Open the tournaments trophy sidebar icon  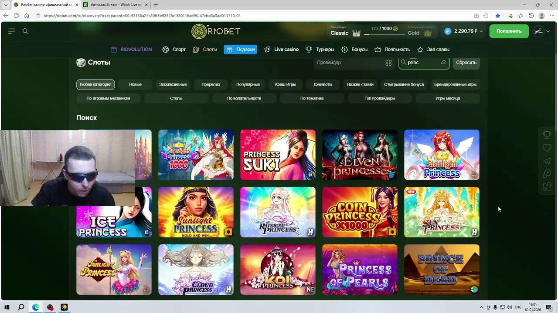coord(547,135)
